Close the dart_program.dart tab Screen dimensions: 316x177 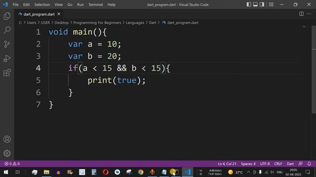(59, 14)
